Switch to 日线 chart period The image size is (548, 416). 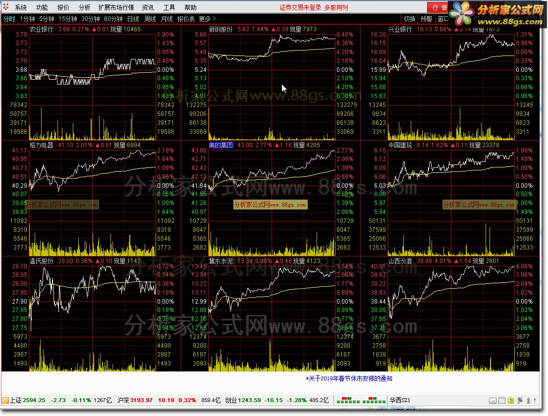click(133, 19)
